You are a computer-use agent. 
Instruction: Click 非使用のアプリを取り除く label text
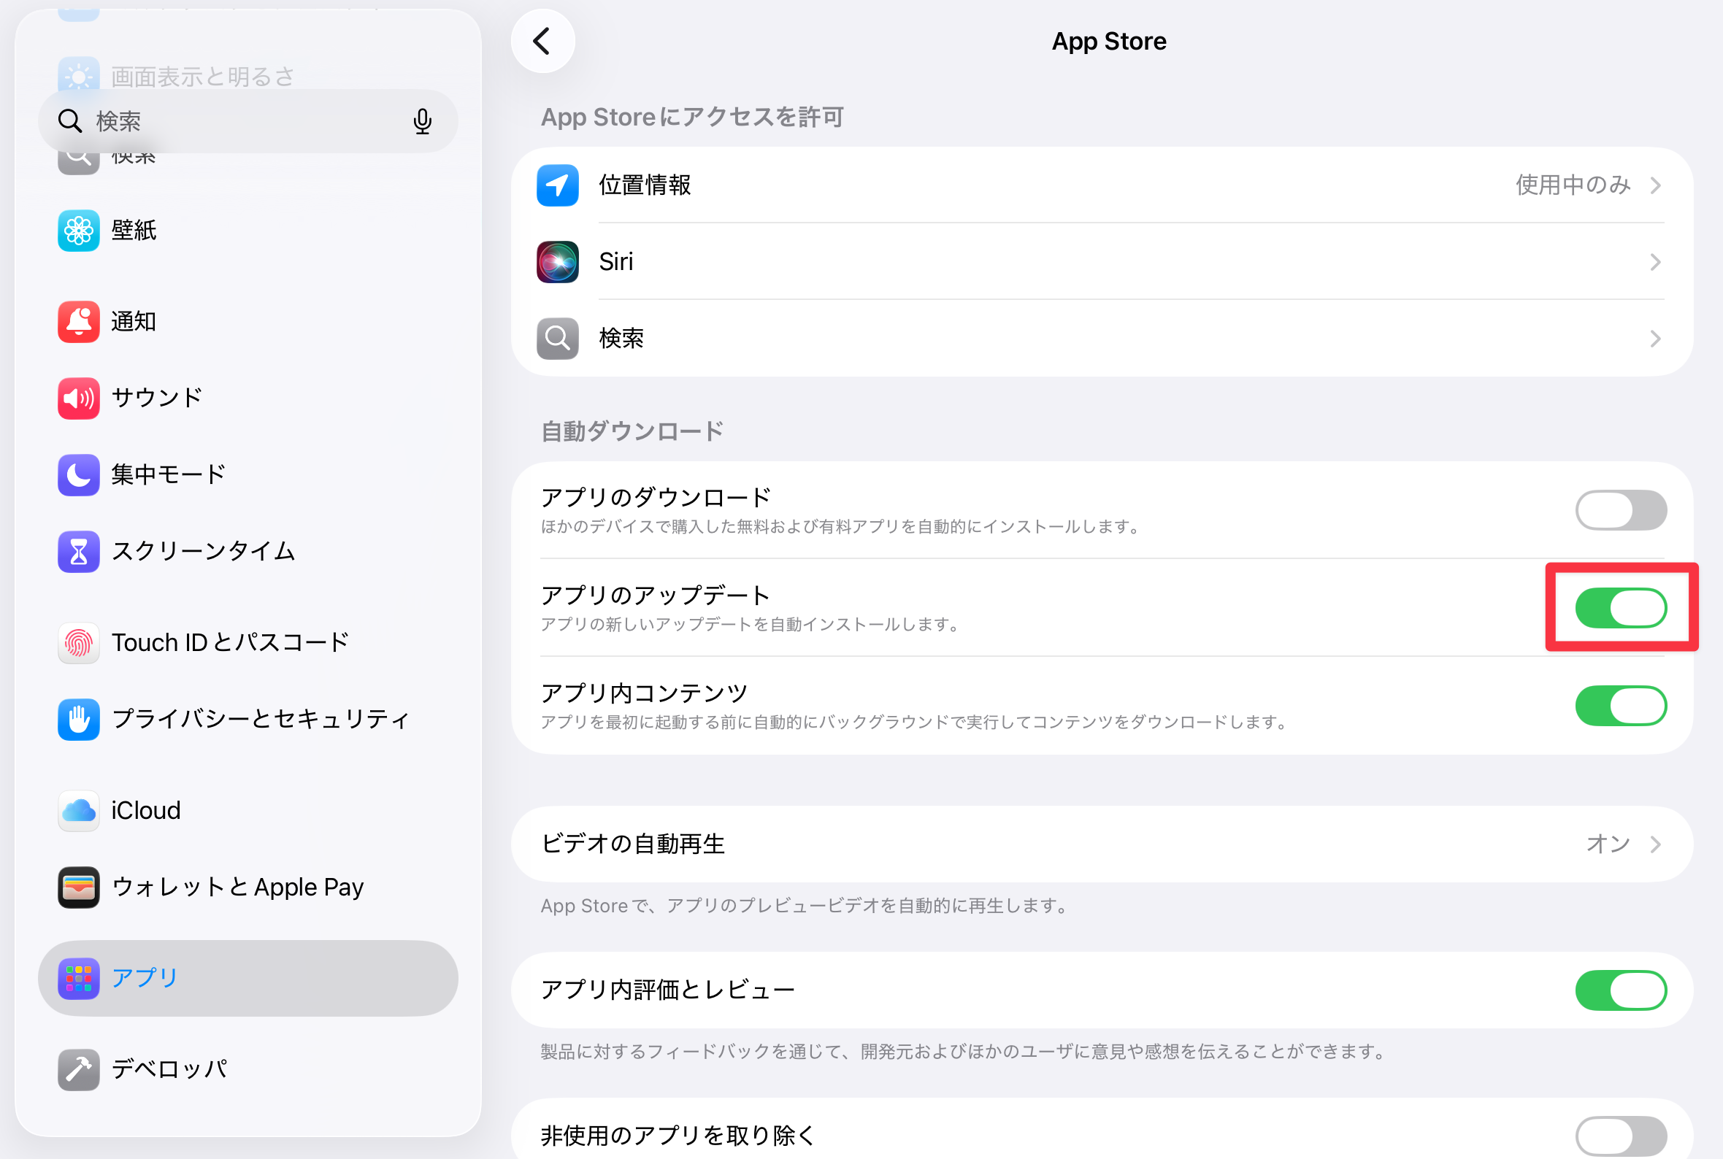point(678,1136)
